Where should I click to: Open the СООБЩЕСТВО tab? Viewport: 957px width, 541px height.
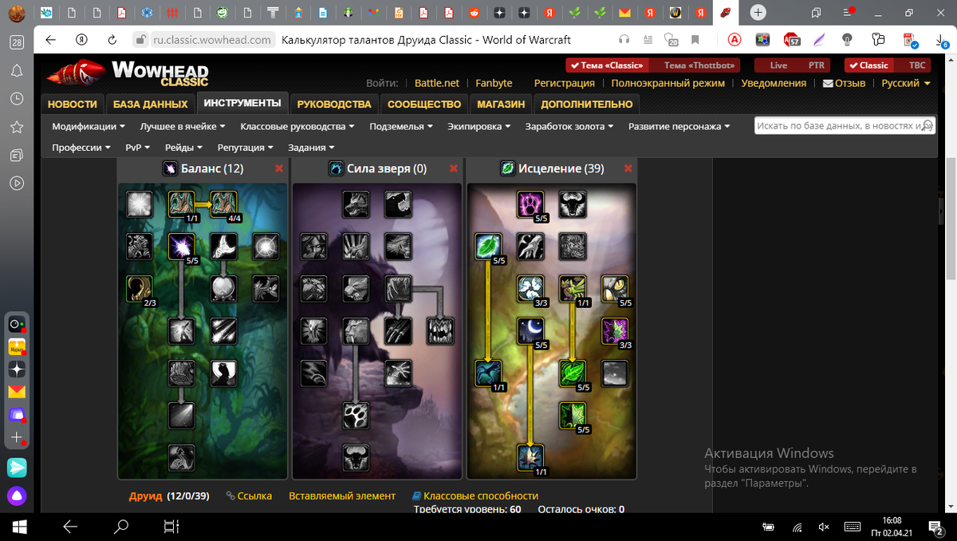coord(424,104)
